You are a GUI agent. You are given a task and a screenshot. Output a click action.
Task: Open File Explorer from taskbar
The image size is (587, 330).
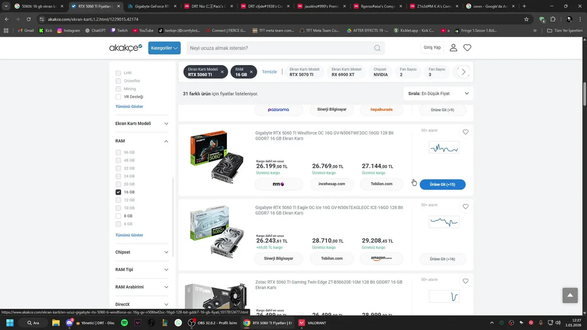[56, 323]
